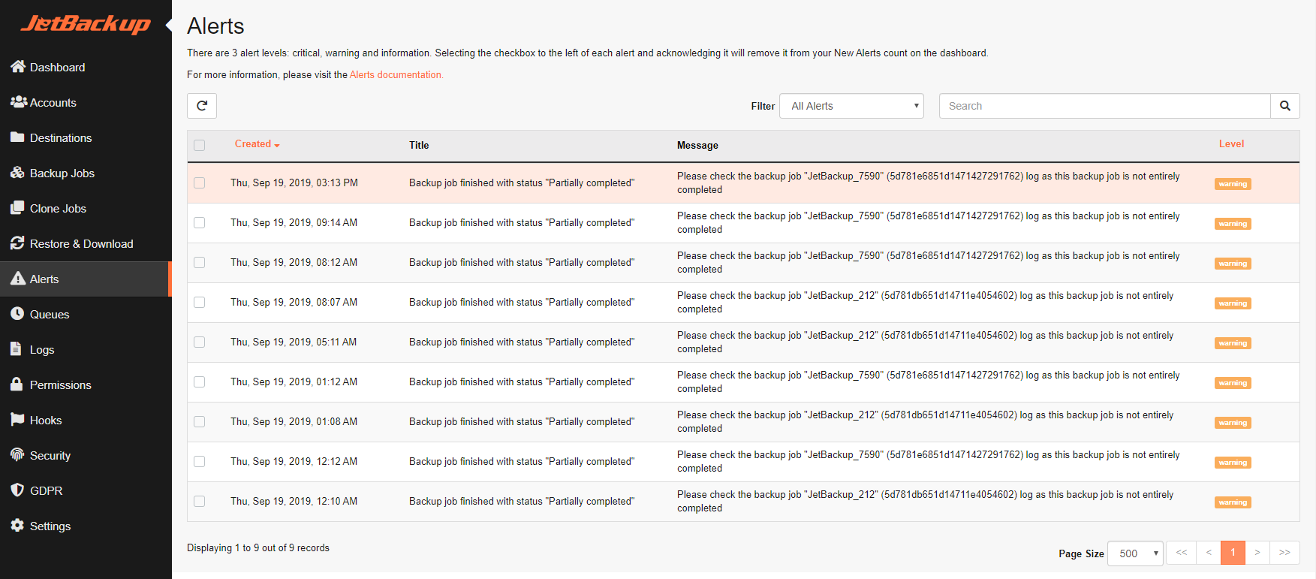This screenshot has width=1316, height=579.
Task: Click the refresh alerts button
Action: 202,106
